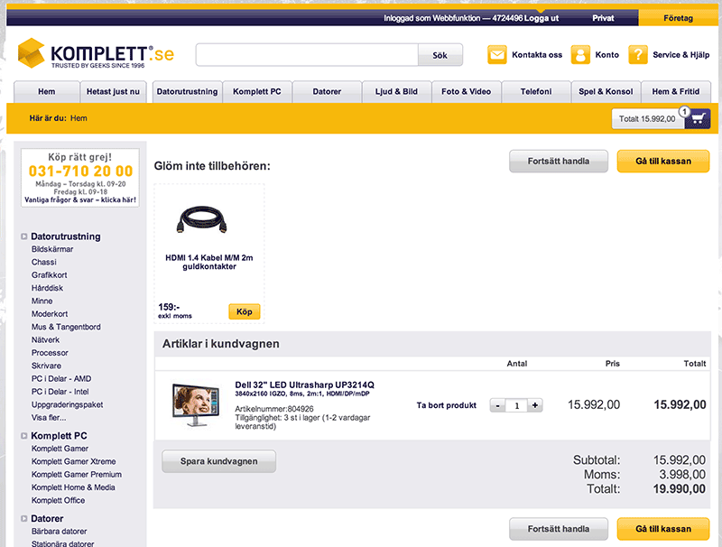The height and width of the screenshot is (547, 722).
Task: Click the HDMI cable product image
Action: pos(208,220)
